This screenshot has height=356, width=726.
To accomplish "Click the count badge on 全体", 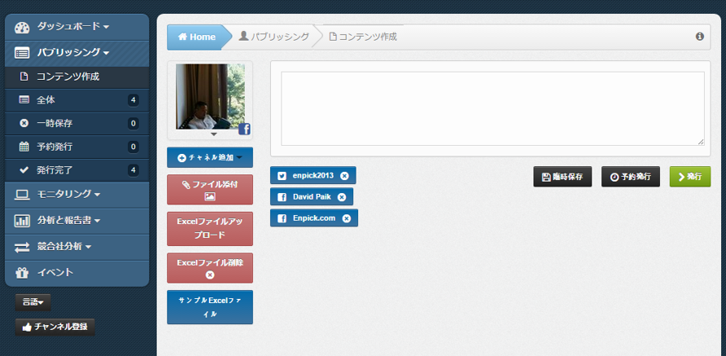I will coord(133,100).
